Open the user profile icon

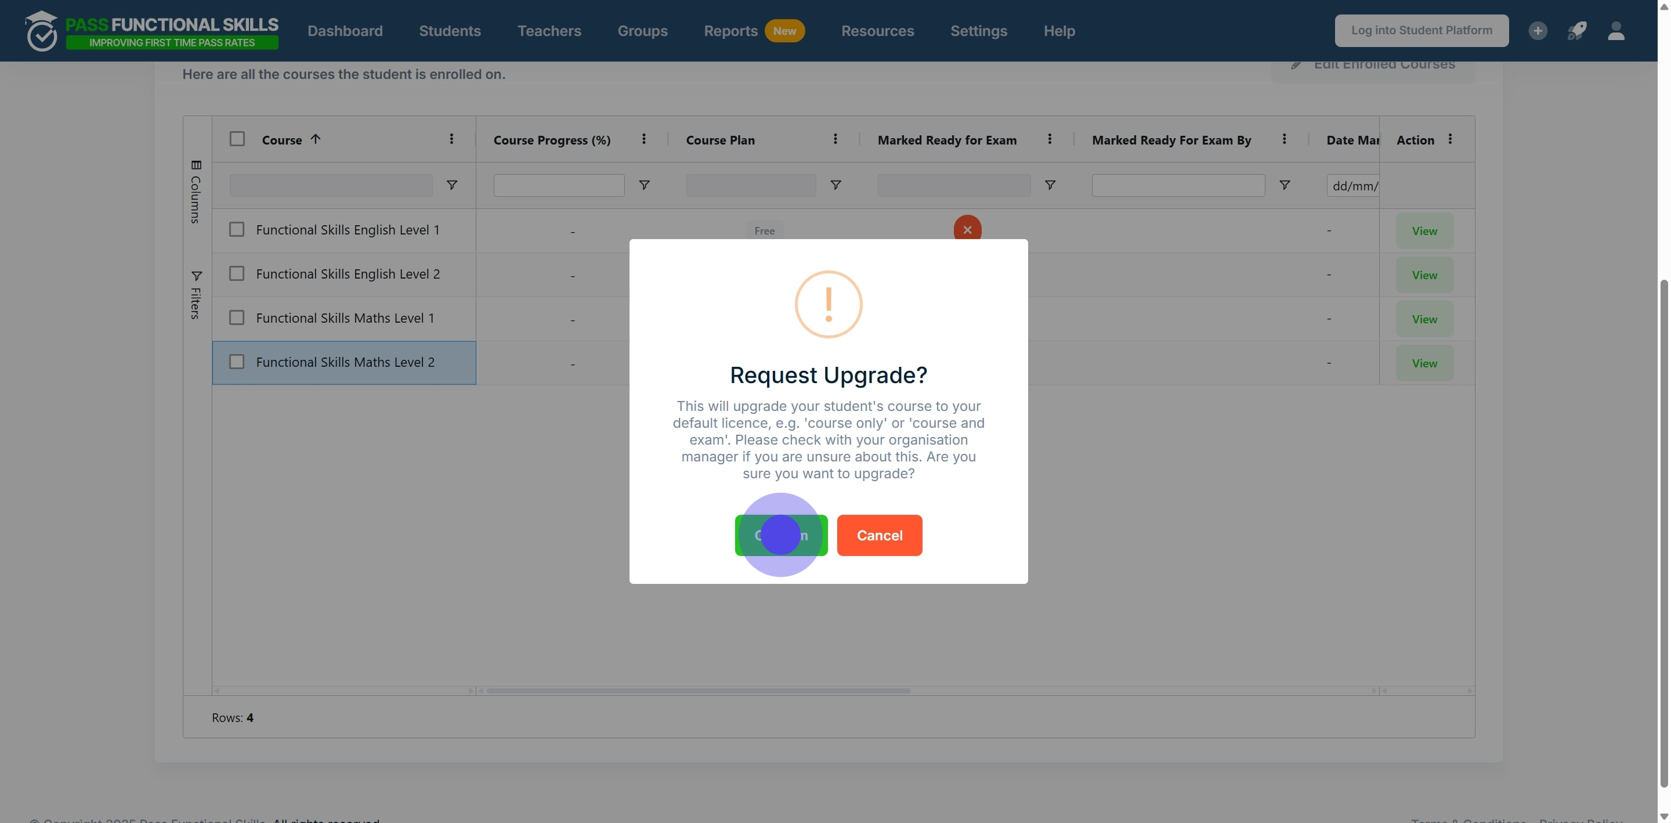click(x=1616, y=31)
